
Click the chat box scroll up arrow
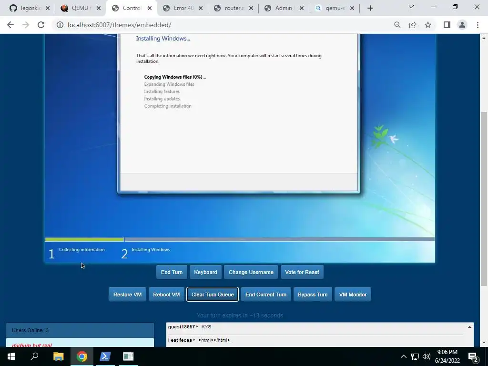(469, 327)
